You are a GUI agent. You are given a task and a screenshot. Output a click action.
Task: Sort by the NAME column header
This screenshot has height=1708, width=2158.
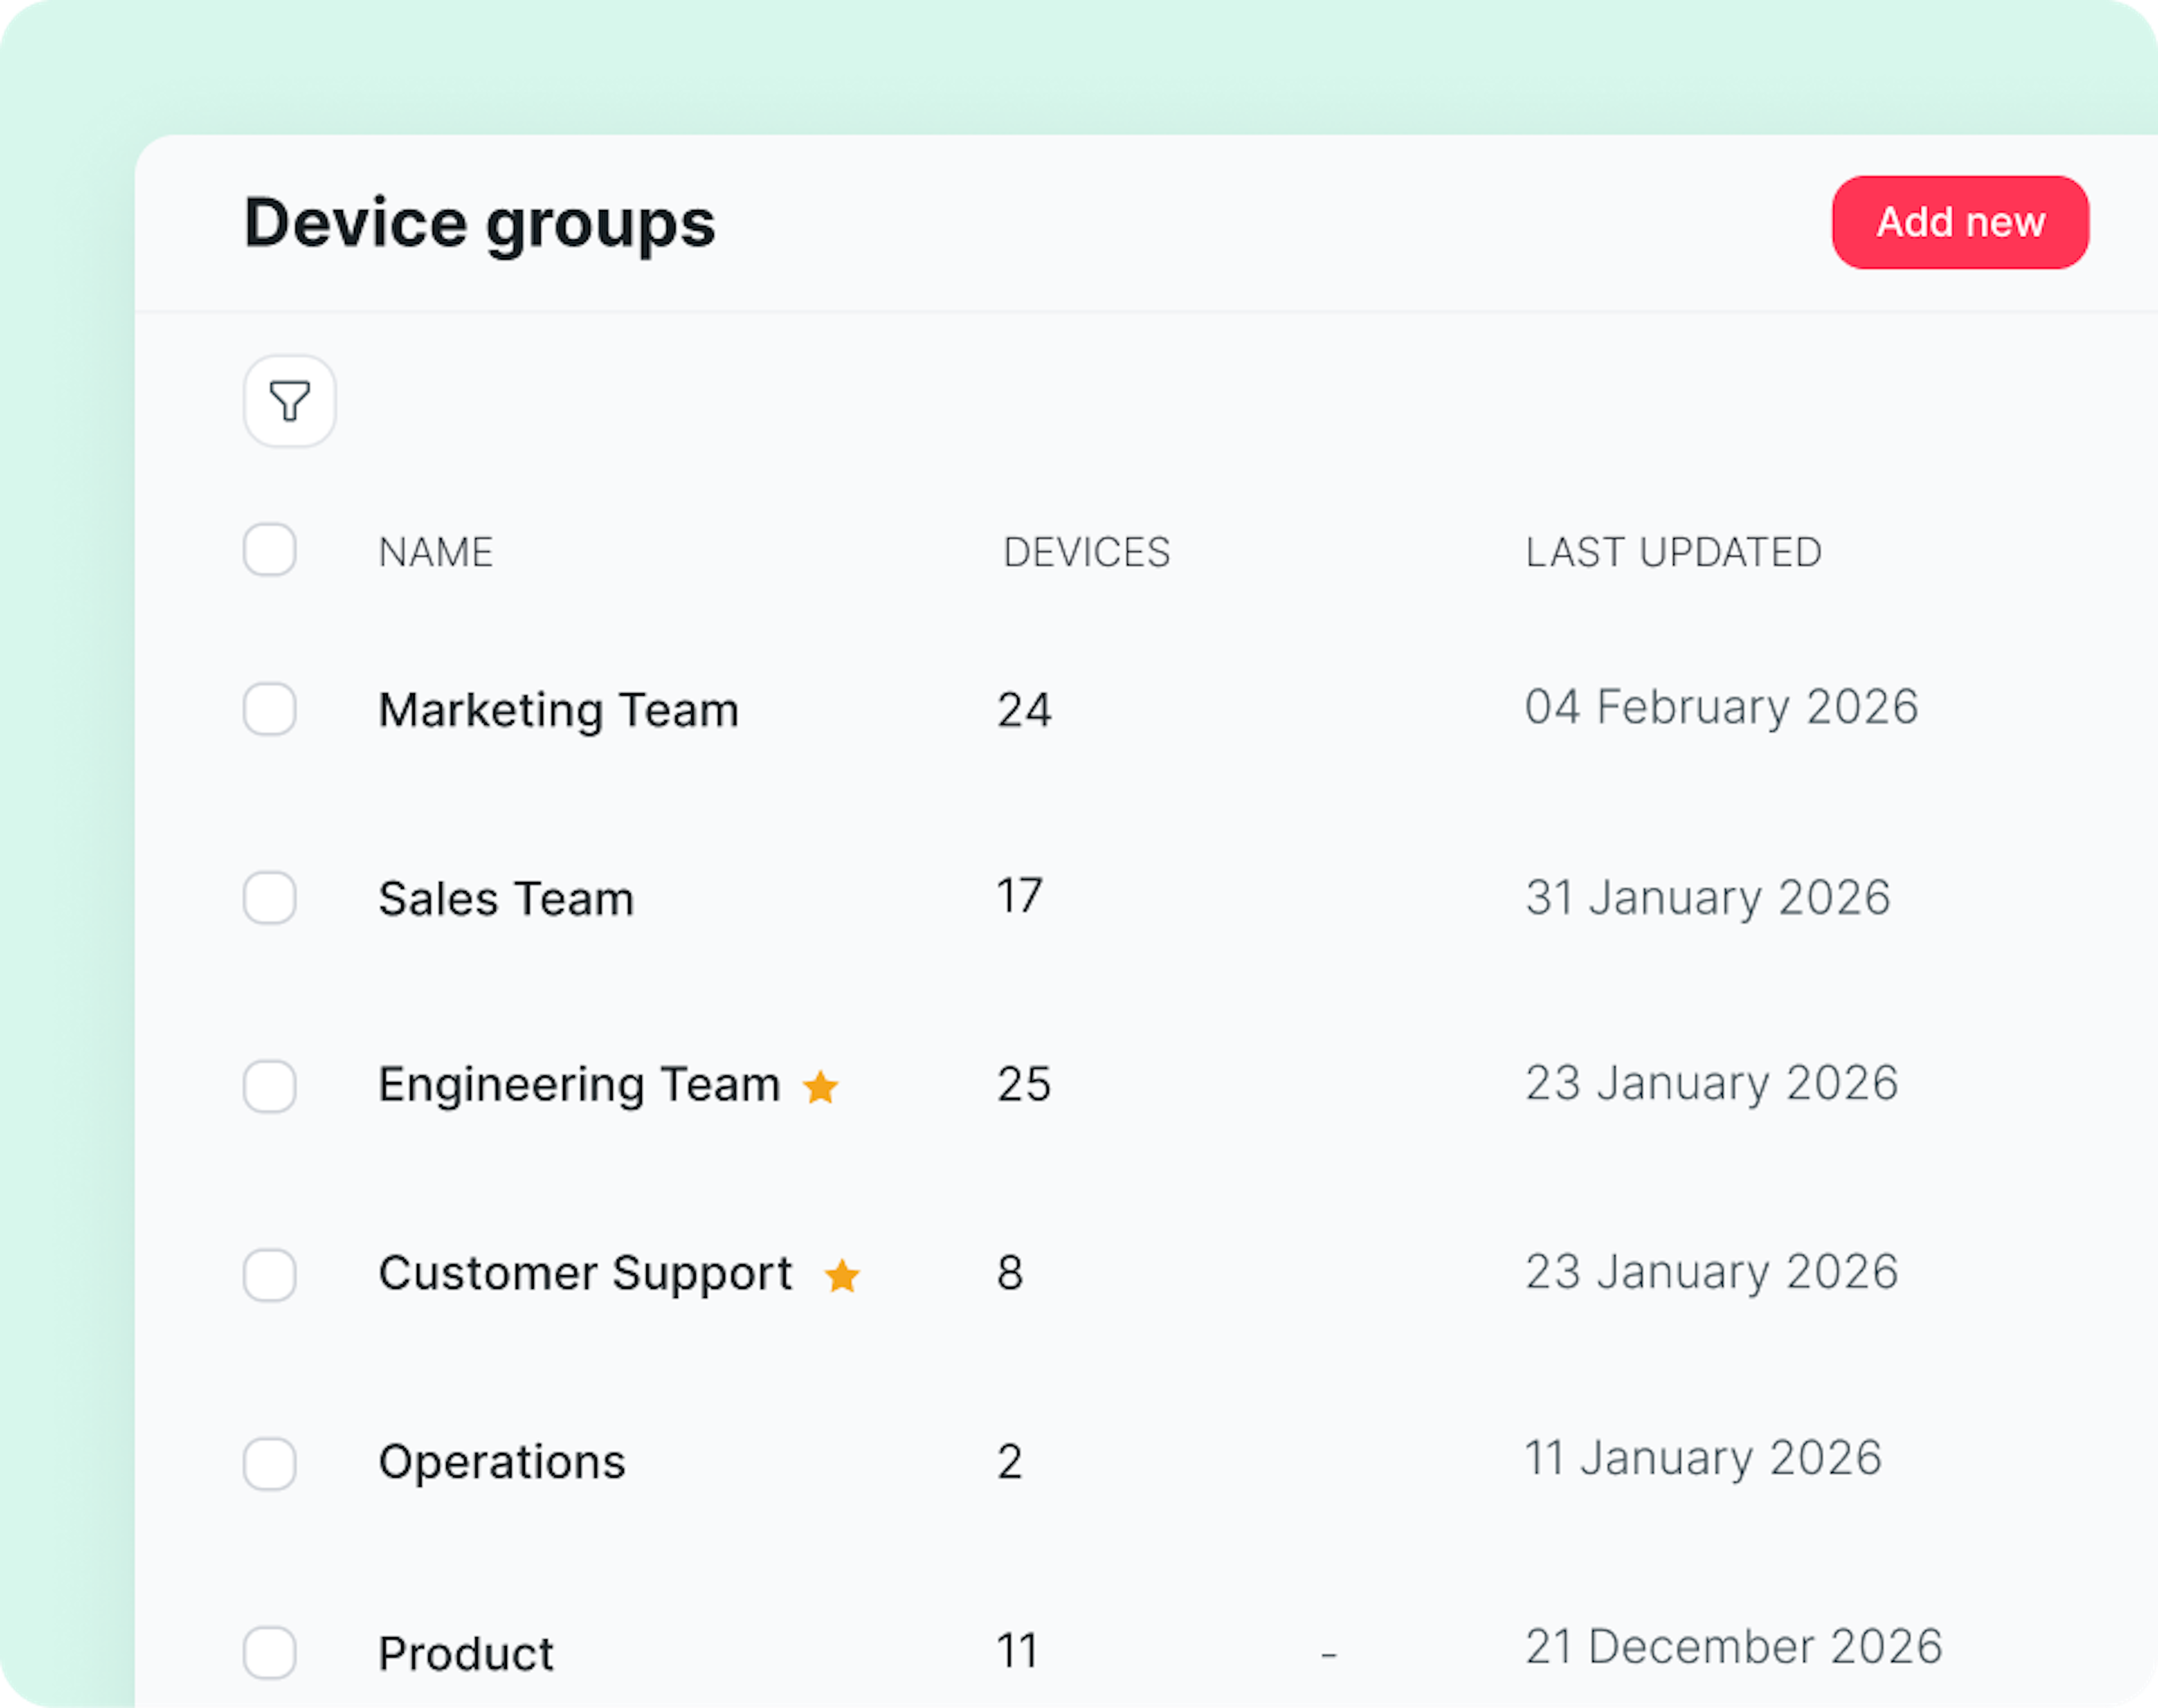[x=436, y=552]
